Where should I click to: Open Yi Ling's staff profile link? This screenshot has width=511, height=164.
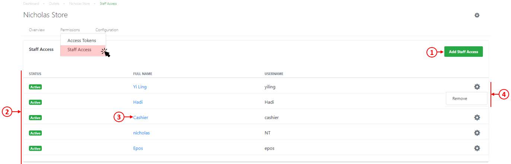coord(137,87)
